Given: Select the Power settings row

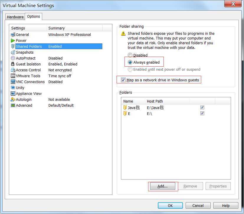Looking at the screenshot, I should click(56, 41).
